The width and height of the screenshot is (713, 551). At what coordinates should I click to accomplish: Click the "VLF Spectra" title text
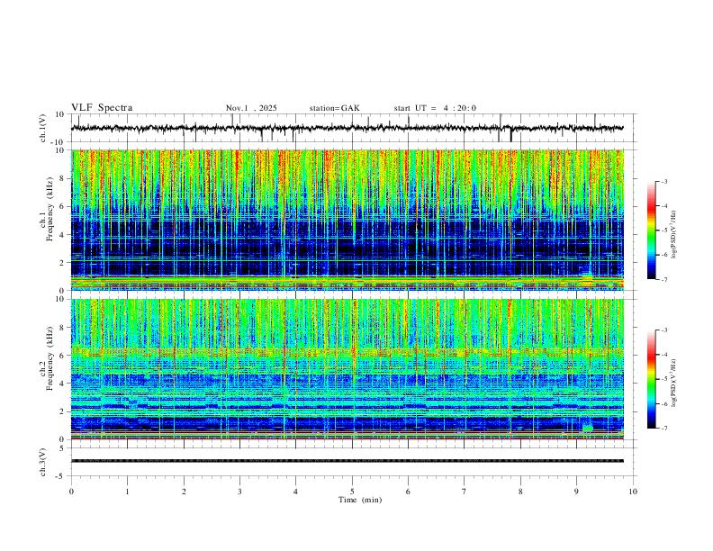click(x=102, y=108)
